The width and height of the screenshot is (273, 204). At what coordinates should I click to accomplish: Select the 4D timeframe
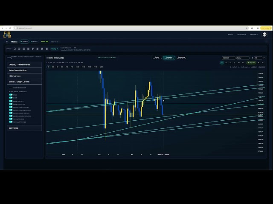click(x=57, y=67)
